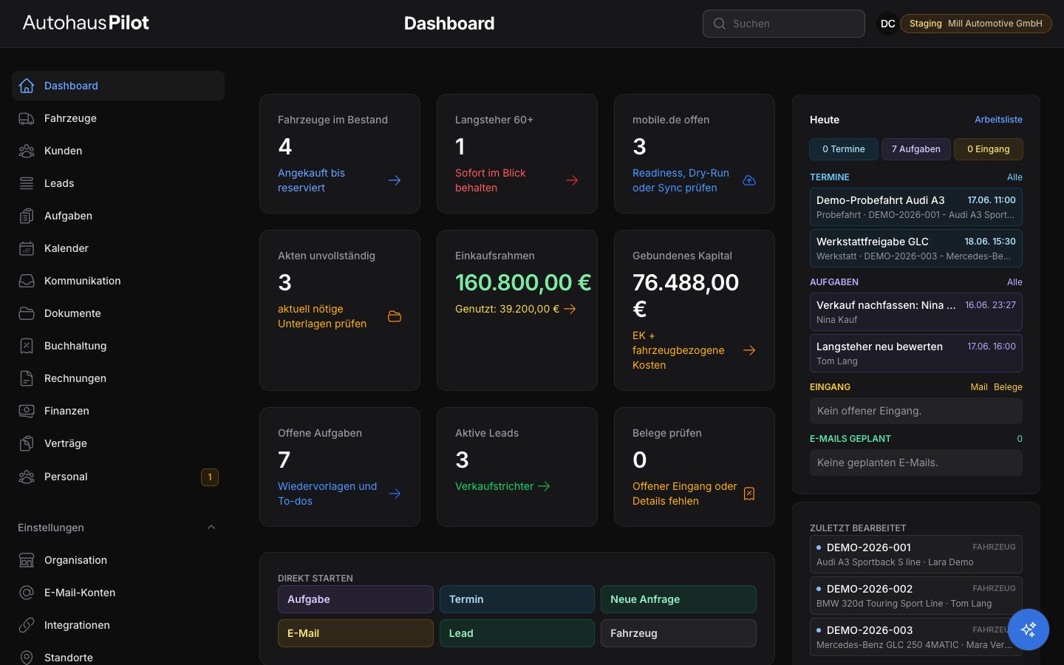Click the Verträge documents icon

27,443
